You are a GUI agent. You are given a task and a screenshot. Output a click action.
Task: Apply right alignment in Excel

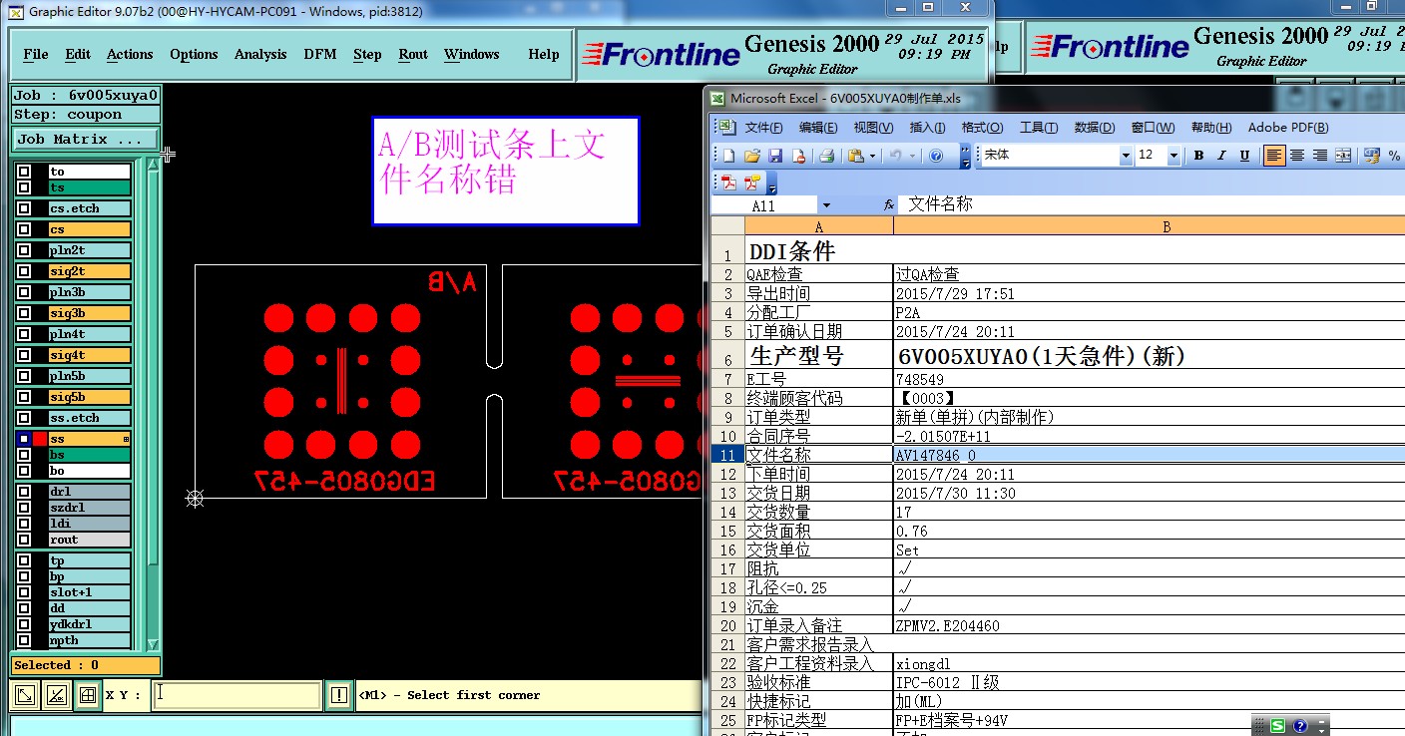pos(1320,156)
